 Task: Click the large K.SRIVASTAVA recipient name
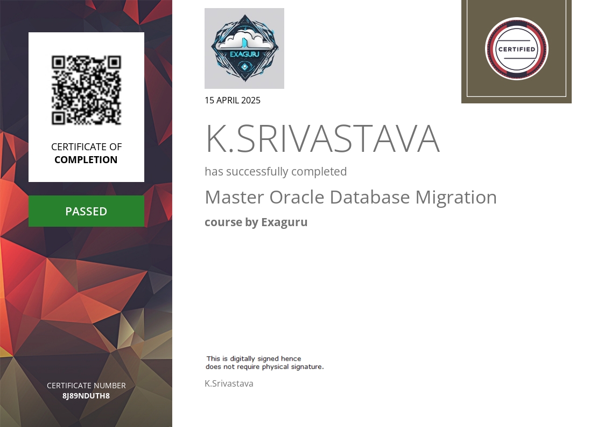[322, 139]
